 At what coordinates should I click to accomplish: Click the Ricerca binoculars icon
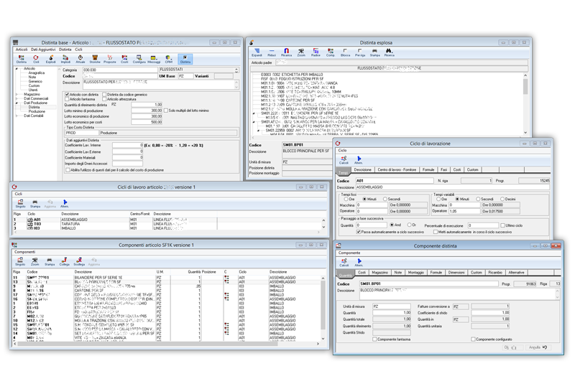tap(389, 52)
